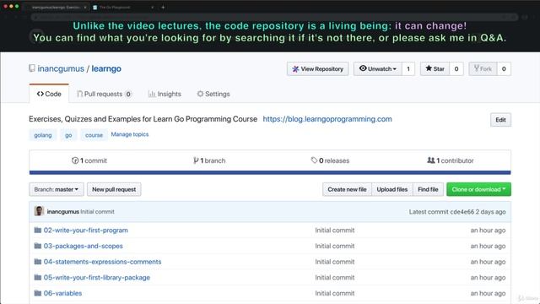Click folder icon beside 04-statements-expressions-comments
Screen dimensions: 540x304
38,262
